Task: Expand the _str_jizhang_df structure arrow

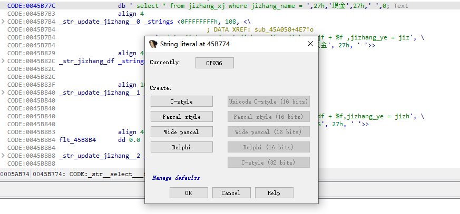Action: (4, 61)
